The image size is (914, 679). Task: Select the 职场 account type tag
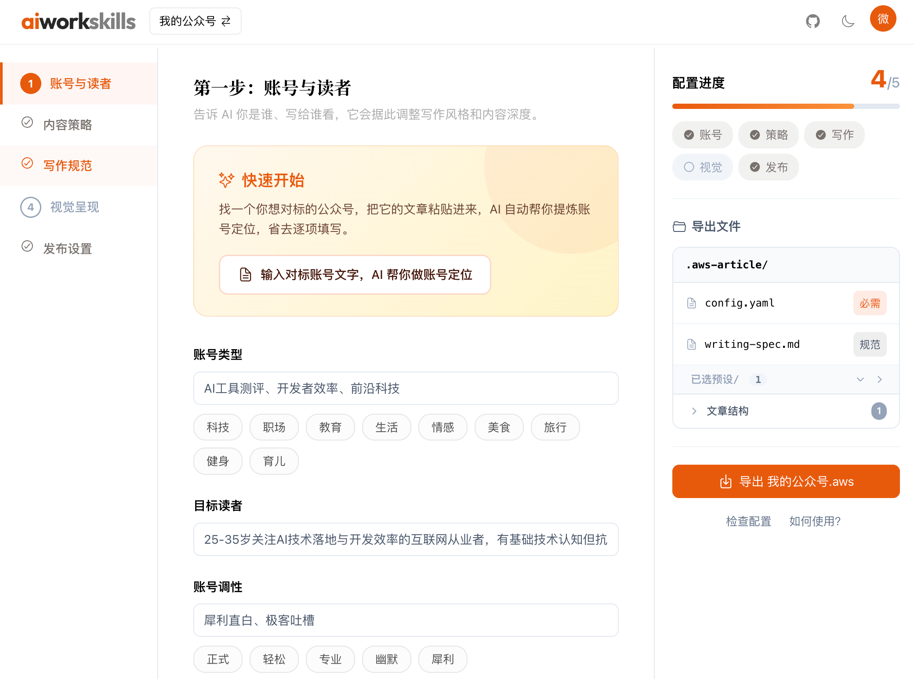(274, 427)
